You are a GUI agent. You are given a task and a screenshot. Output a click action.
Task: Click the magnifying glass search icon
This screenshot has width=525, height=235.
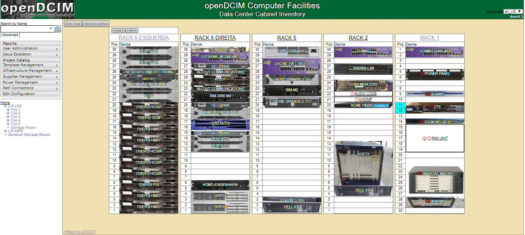pos(58,29)
